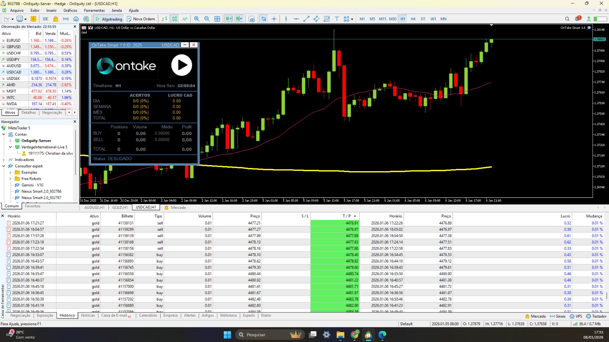Click the Signals broadcast icon in toolbar

[66, 19]
